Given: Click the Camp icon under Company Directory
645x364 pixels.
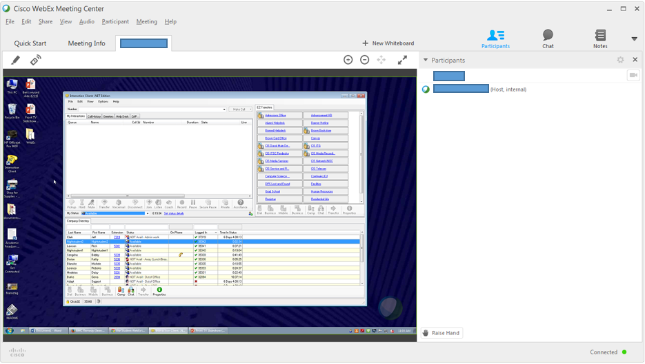Looking at the screenshot, I should point(121,291).
